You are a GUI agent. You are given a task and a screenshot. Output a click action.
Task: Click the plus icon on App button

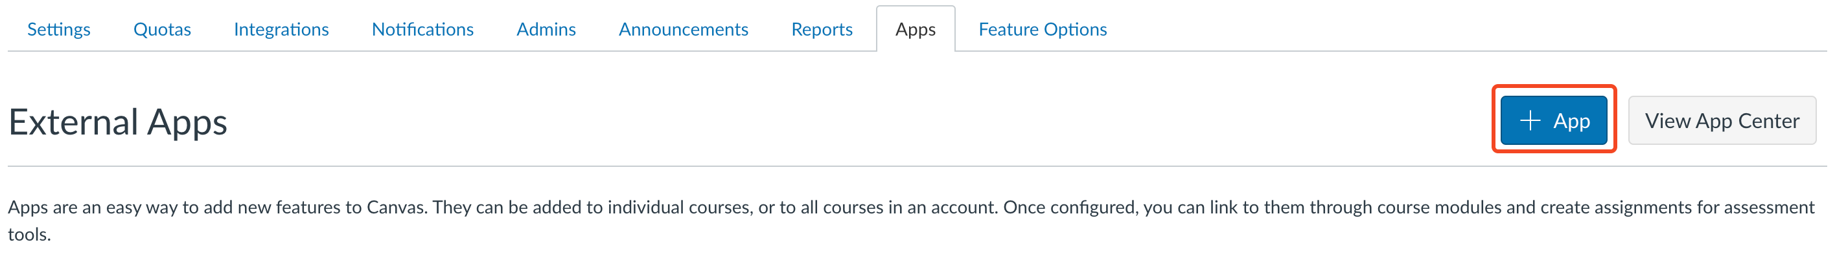[x=1529, y=121]
